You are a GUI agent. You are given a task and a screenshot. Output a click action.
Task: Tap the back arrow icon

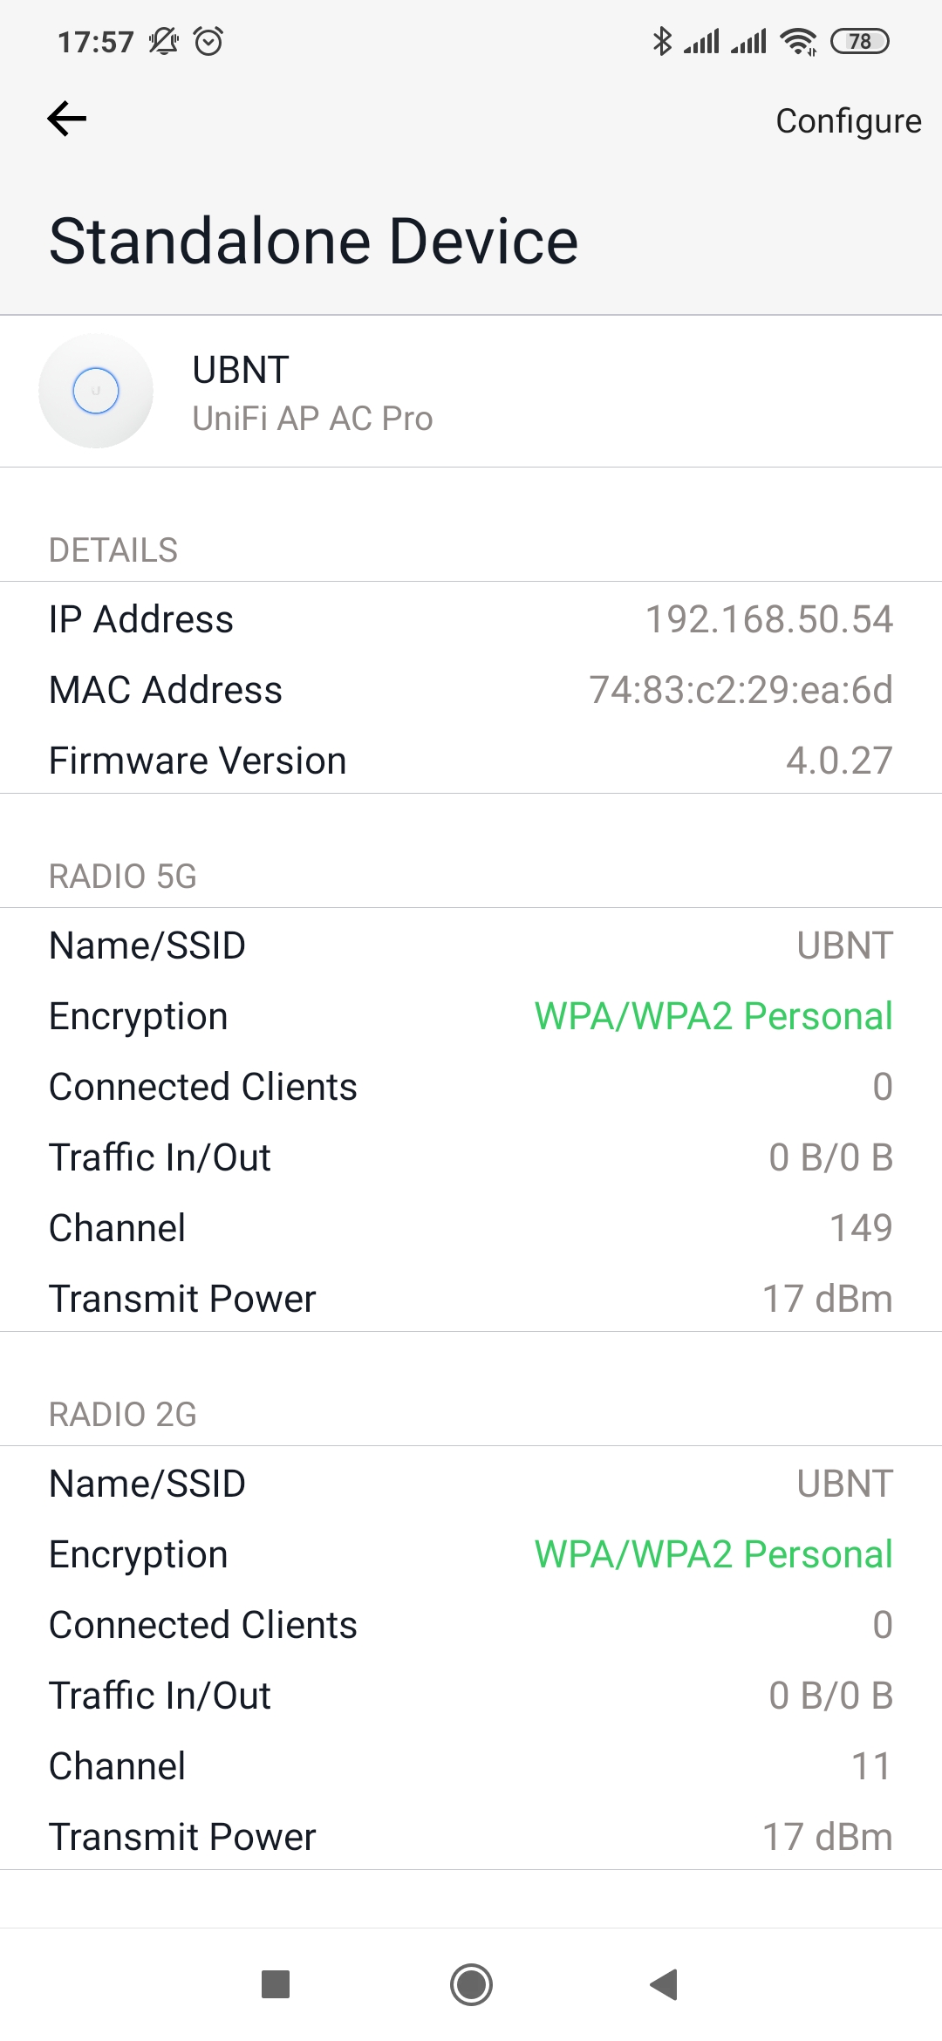[67, 119]
